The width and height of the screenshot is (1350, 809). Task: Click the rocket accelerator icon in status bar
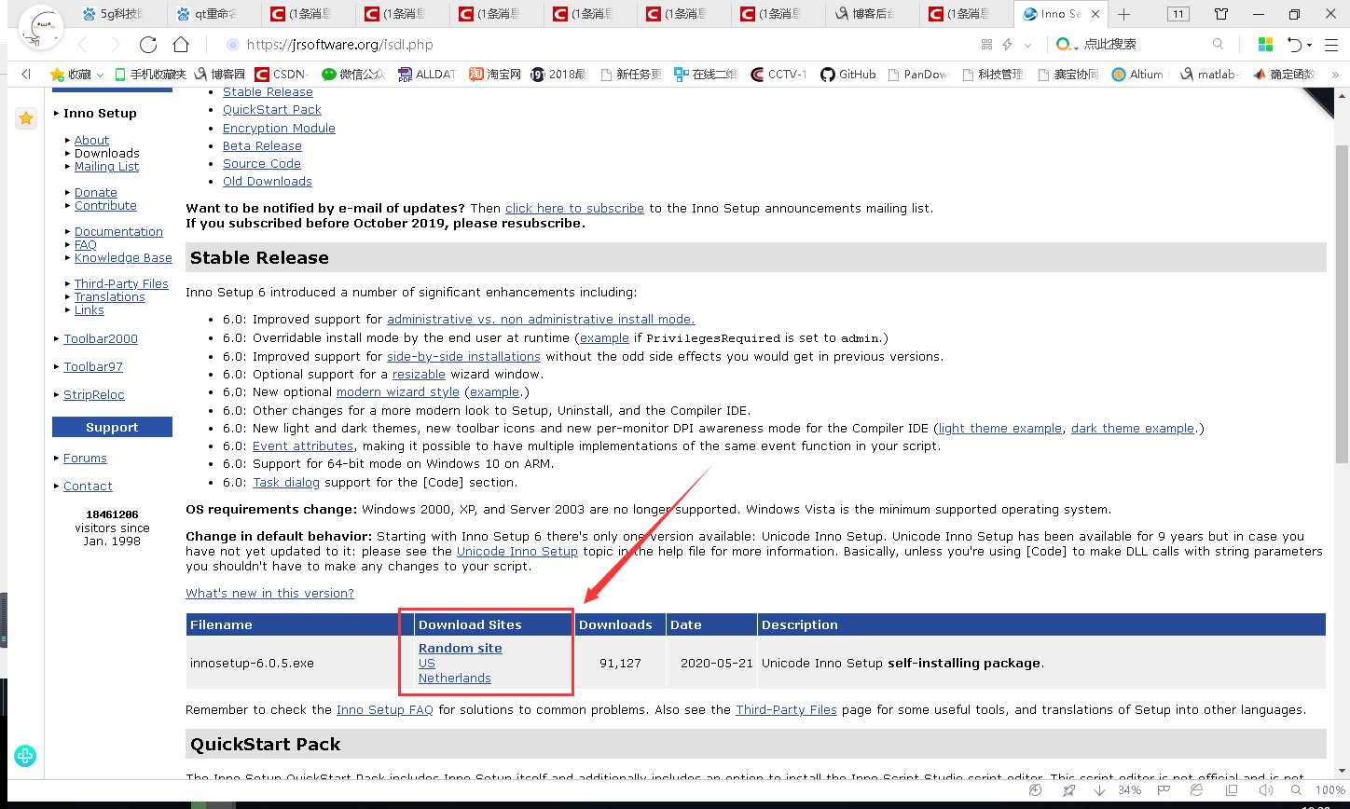click(1068, 790)
